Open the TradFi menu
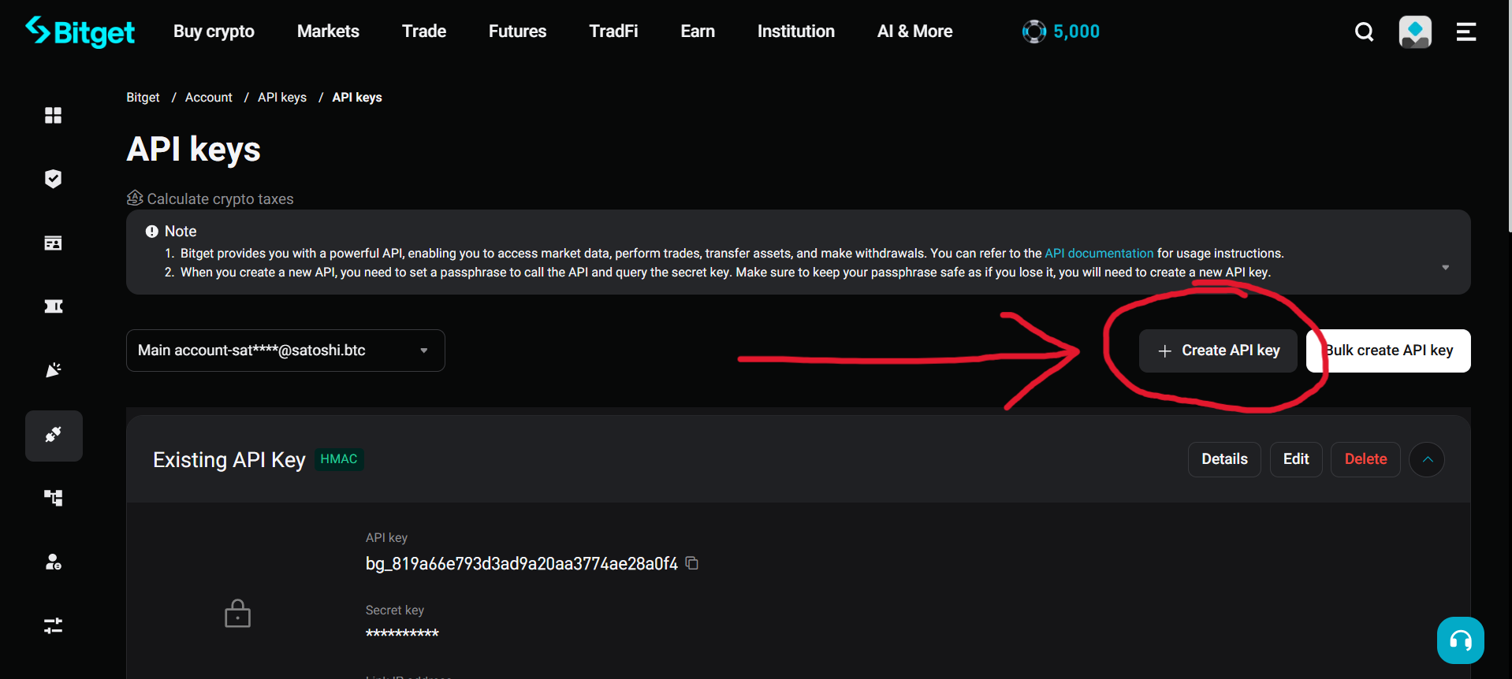Screen dimensions: 1512x679 point(613,32)
